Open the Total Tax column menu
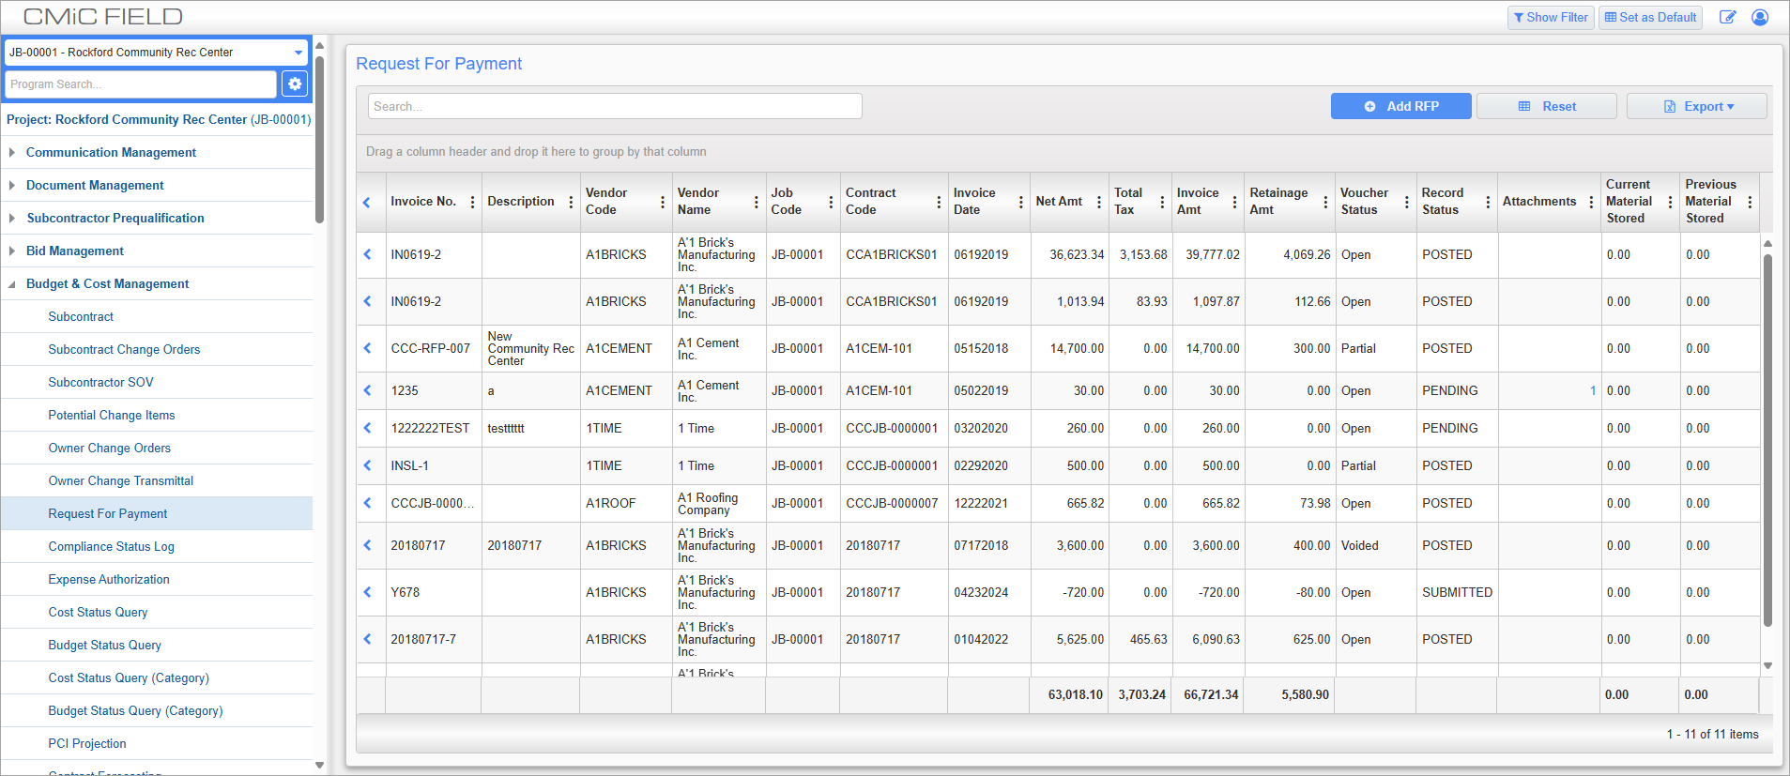 (x=1162, y=202)
